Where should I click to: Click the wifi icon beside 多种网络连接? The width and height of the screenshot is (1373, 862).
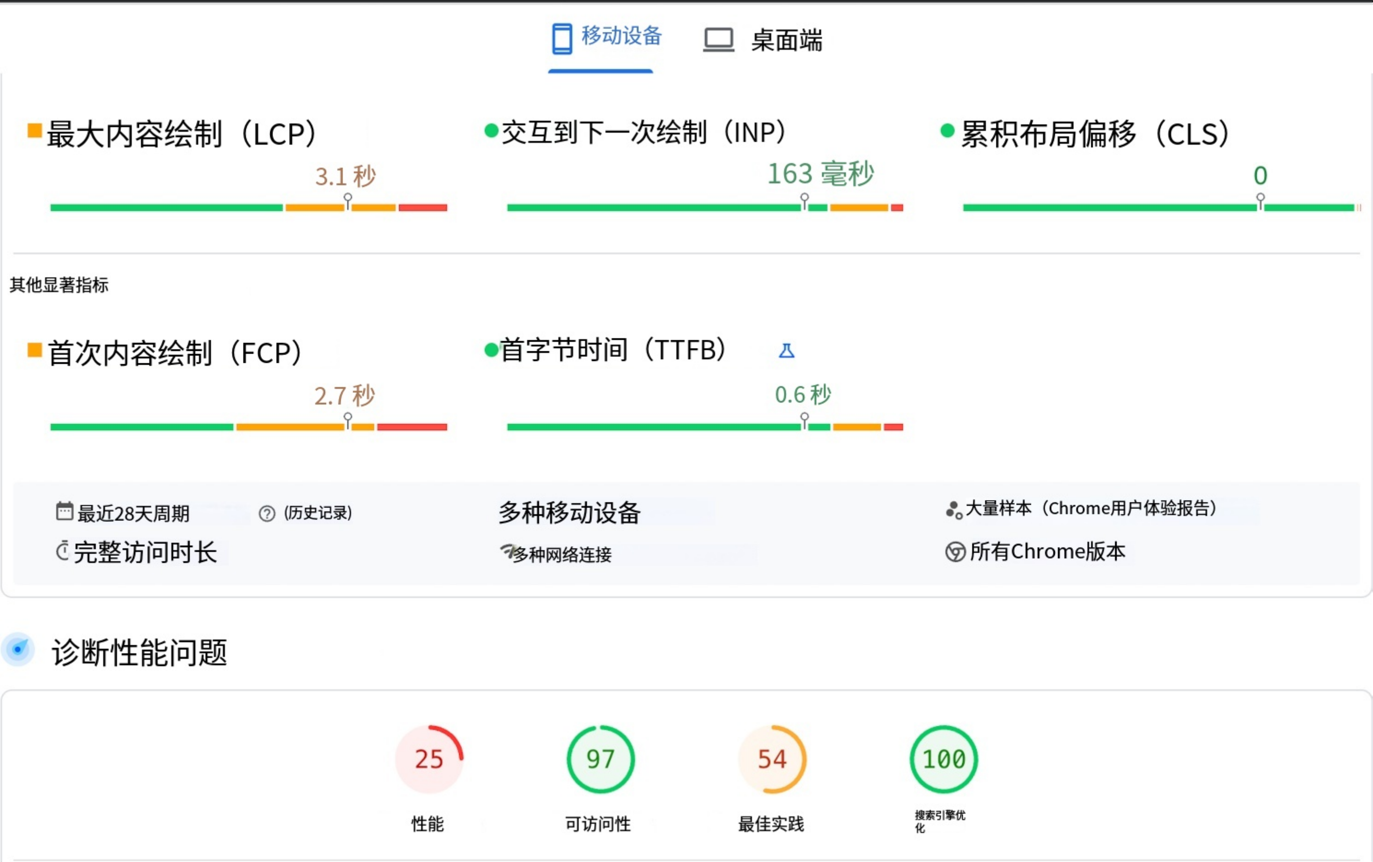[508, 551]
